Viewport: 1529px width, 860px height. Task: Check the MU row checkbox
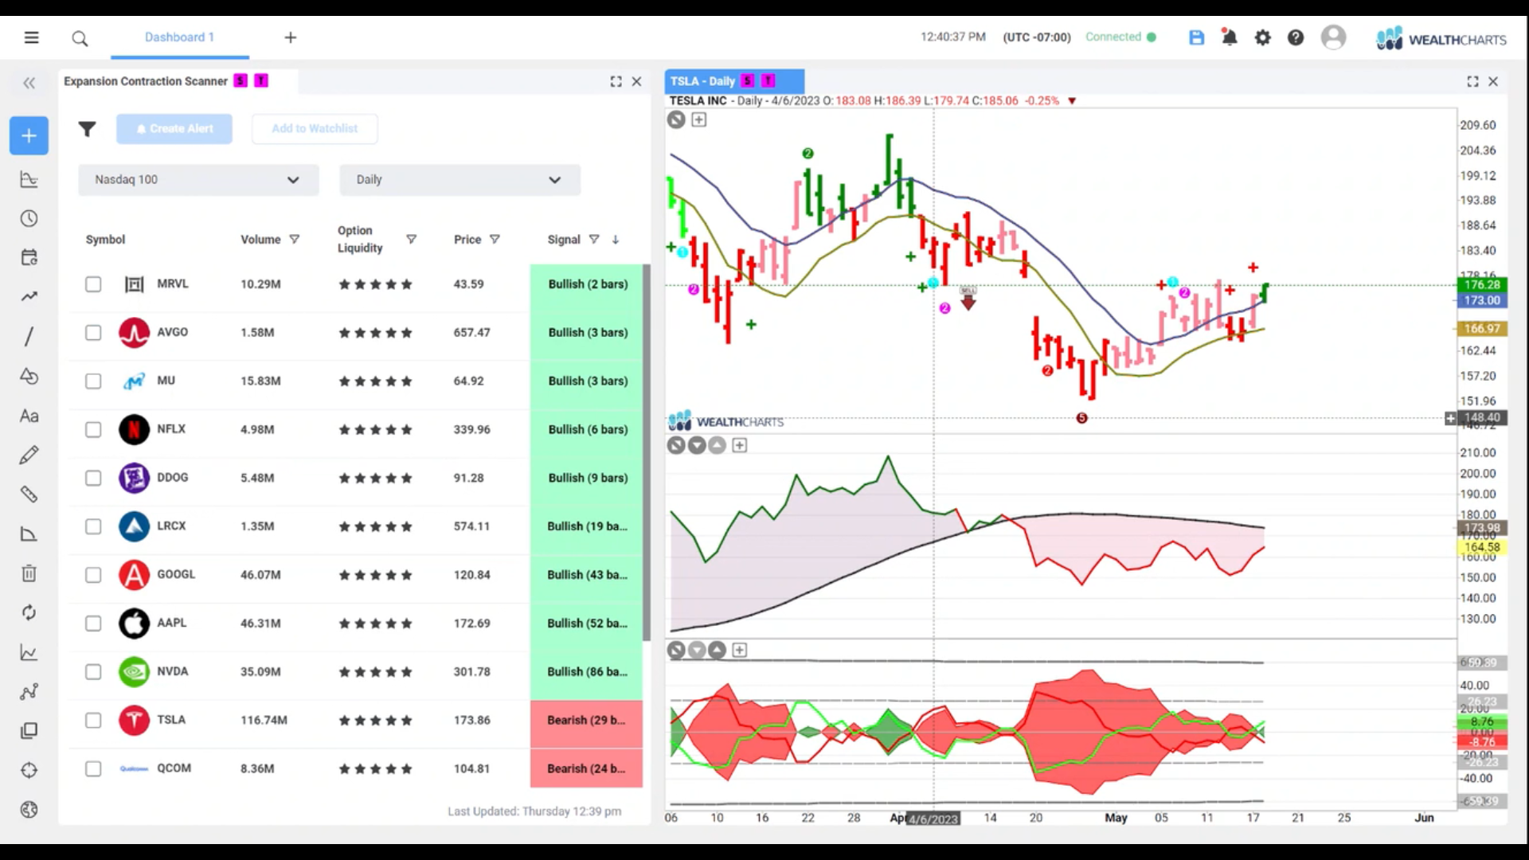(93, 381)
